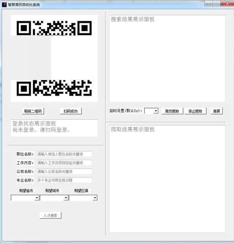The width and height of the screenshot is (234, 243).
Task: Click the 刷新二维码 button
Action: [x=33, y=111]
